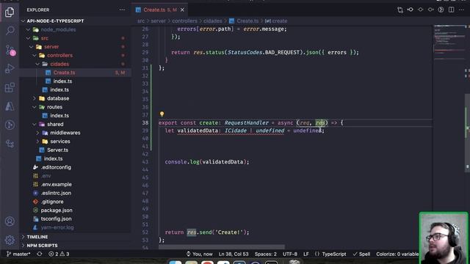The width and height of the screenshot is (470, 264).
Task: Open Source Control view with pending badge
Action: [10, 50]
